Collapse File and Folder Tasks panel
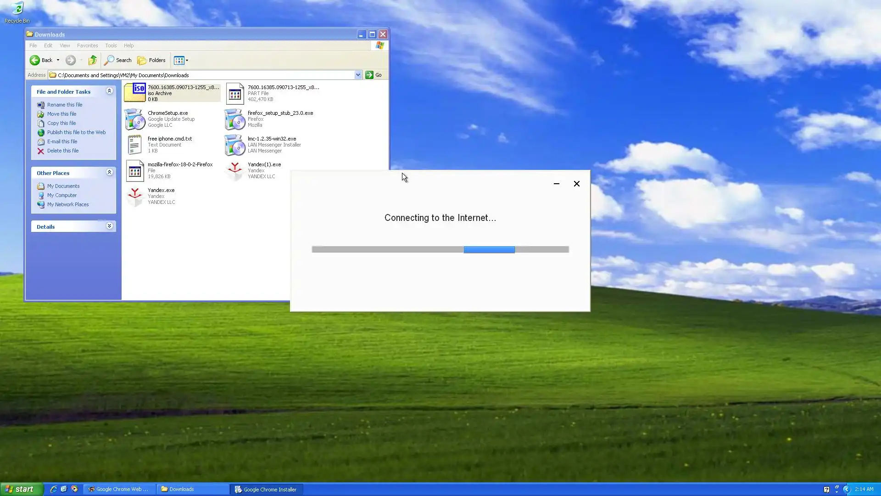This screenshot has width=881, height=496. pyautogui.click(x=109, y=91)
